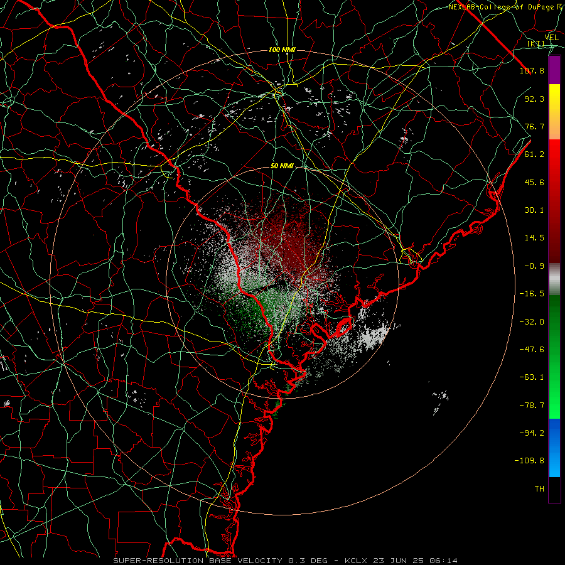
Task: Click the -0.9 velocity legend value
Action: [534, 266]
